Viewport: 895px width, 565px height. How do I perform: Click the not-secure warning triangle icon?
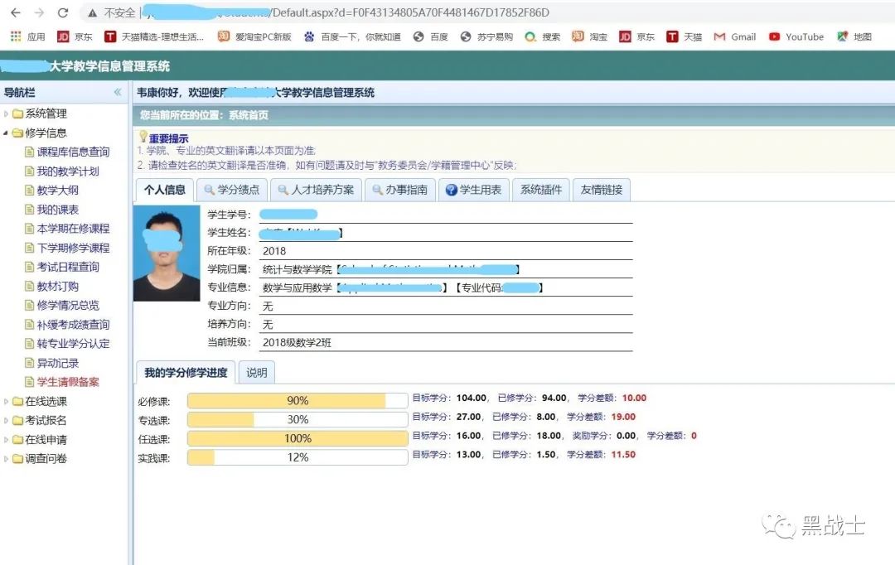click(x=93, y=12)
